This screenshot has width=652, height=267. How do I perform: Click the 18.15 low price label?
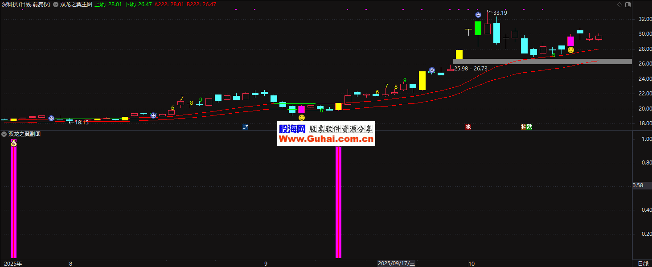[82, 122]
